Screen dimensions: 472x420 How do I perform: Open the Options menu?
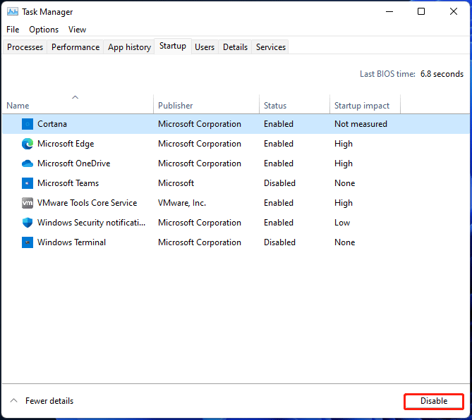tap(44, 30)
